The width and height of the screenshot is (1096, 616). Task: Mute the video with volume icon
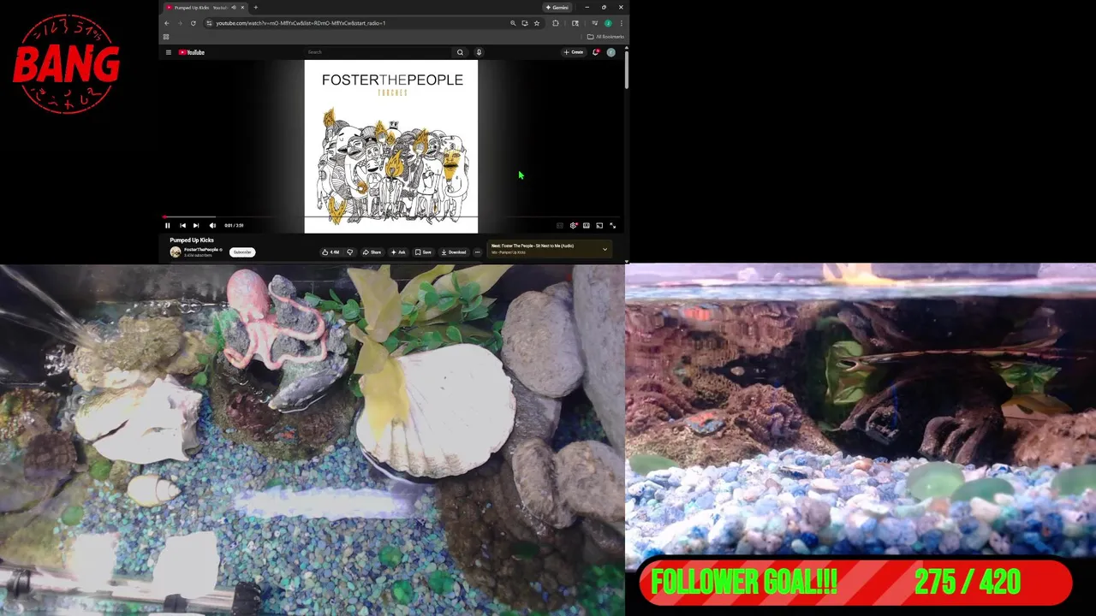pos(212,225)
